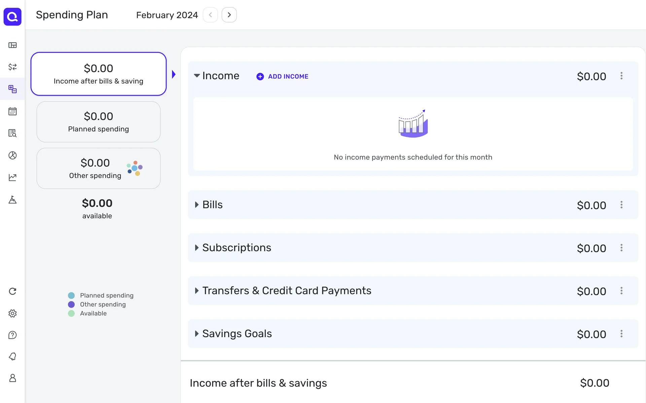The image size is (646, 403).
Task: Click the Add Income button
Action: tap(283, 77)
